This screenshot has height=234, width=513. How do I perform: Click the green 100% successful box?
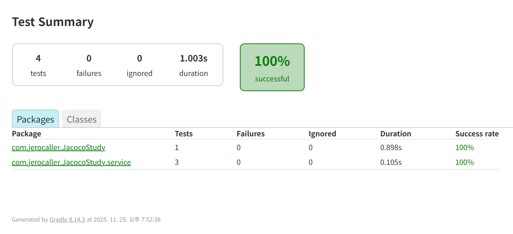click(272, 67)
